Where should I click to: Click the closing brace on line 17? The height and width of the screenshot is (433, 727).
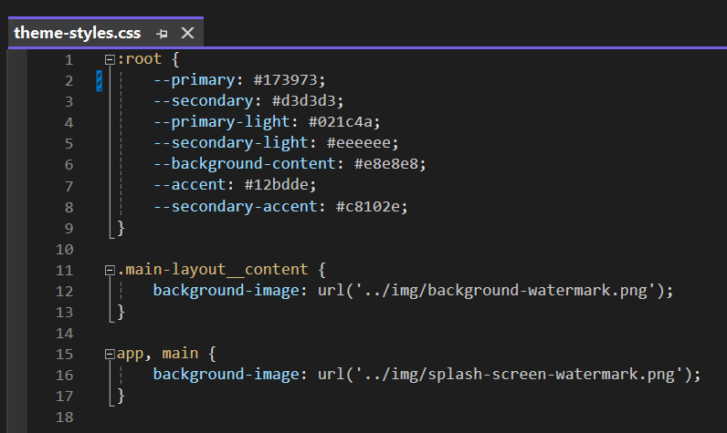121,396
